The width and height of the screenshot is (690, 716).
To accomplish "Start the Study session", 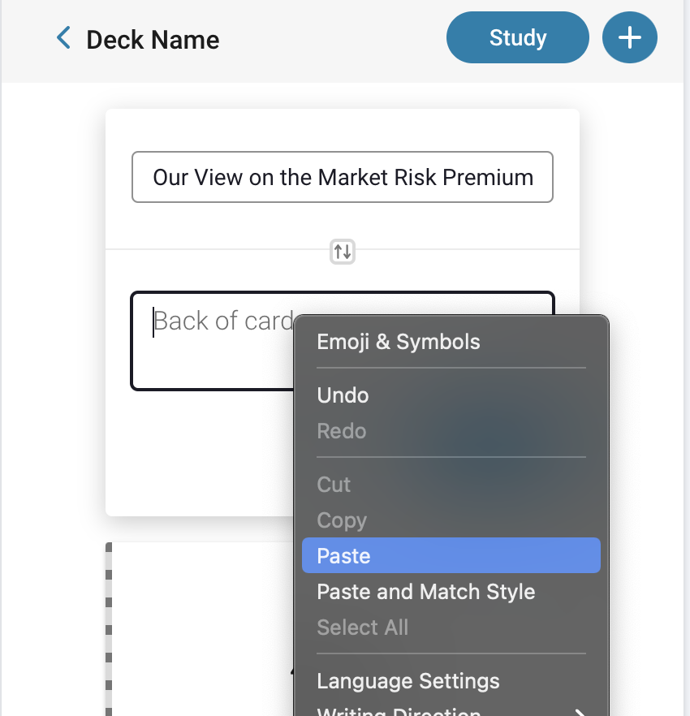I will click(x=517, y=37).
